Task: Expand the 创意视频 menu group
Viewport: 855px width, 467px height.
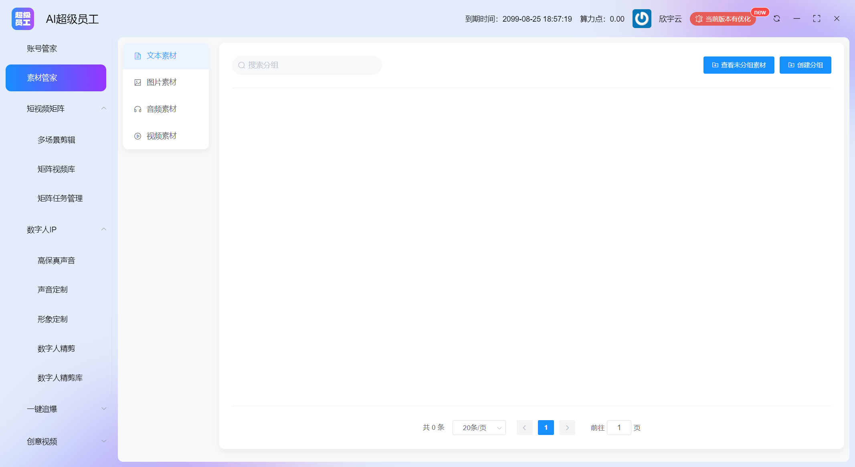Action: 104,441
